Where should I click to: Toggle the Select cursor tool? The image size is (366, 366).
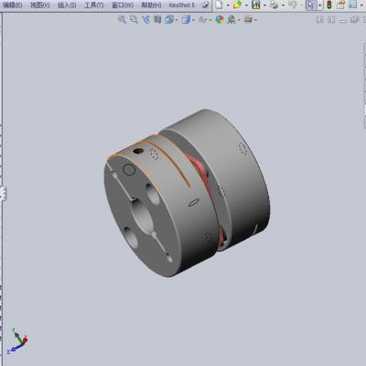click(x=311, y=5)
